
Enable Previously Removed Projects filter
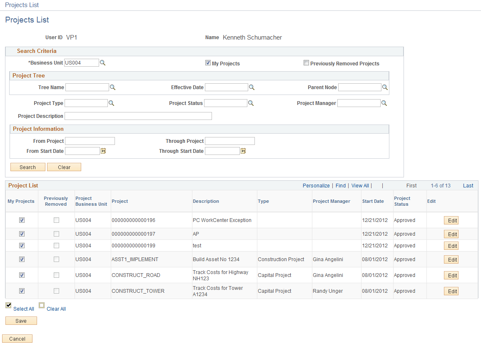tap(306, 62)
